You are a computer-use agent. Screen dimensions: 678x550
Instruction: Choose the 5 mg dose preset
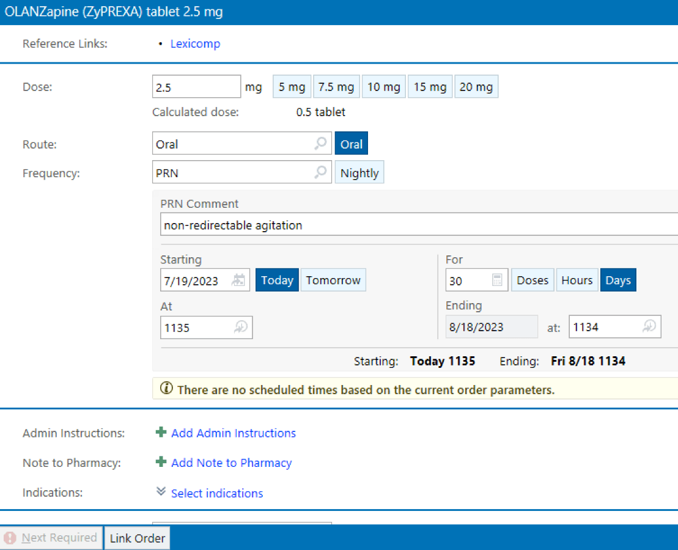[x=292, y=87]
